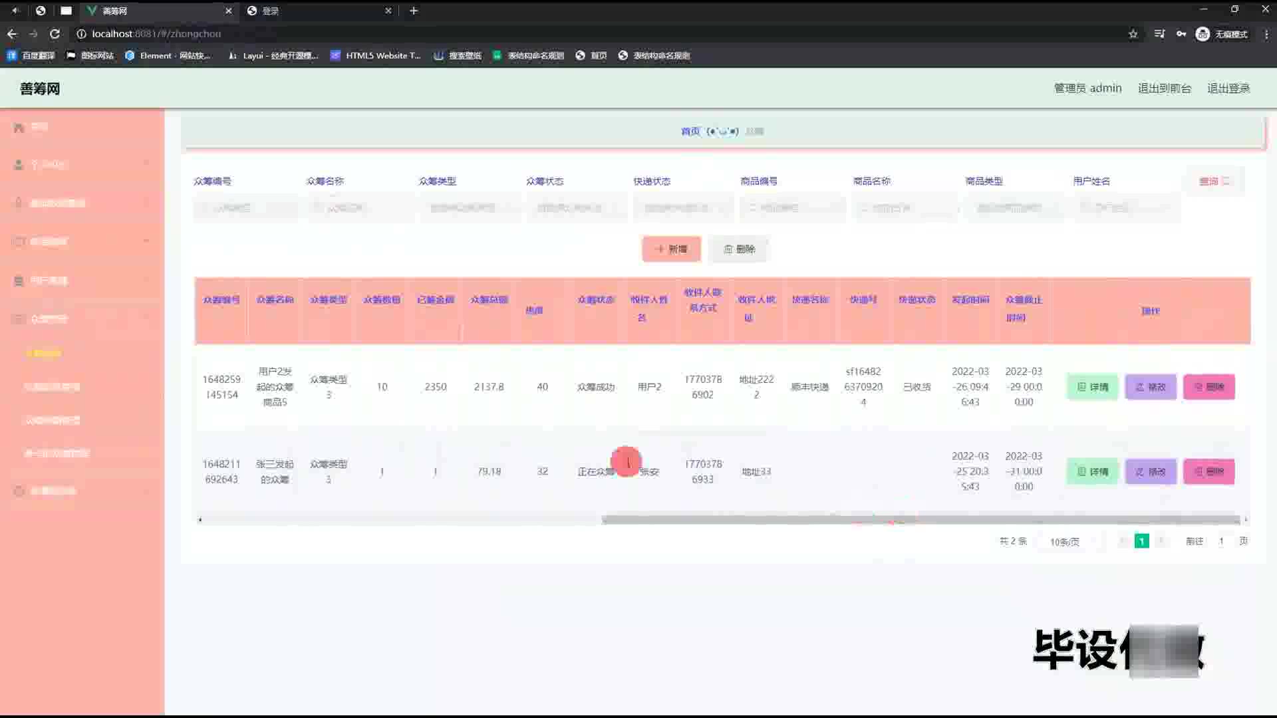Click 退出登录 in the header

coord(1228,88)
